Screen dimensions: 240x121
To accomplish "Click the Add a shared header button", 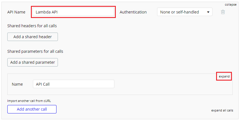I will [33, 37].
